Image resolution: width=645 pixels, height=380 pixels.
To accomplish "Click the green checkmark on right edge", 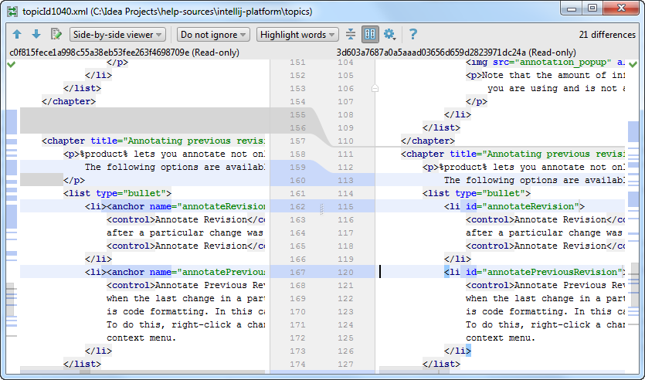I will coord(633,66).
